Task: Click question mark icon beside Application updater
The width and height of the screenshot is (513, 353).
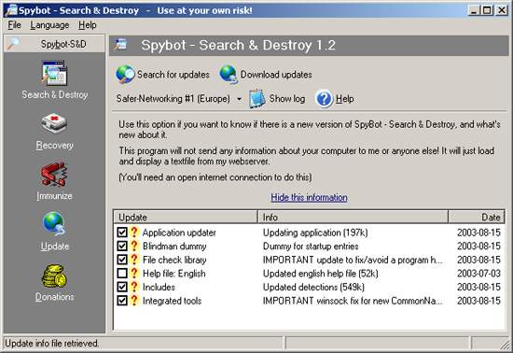Action: (133, 233)
